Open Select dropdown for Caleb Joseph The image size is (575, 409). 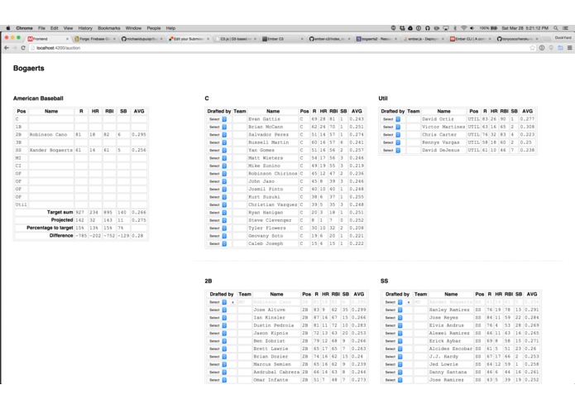pyautogui.click(x=218, y=243)
